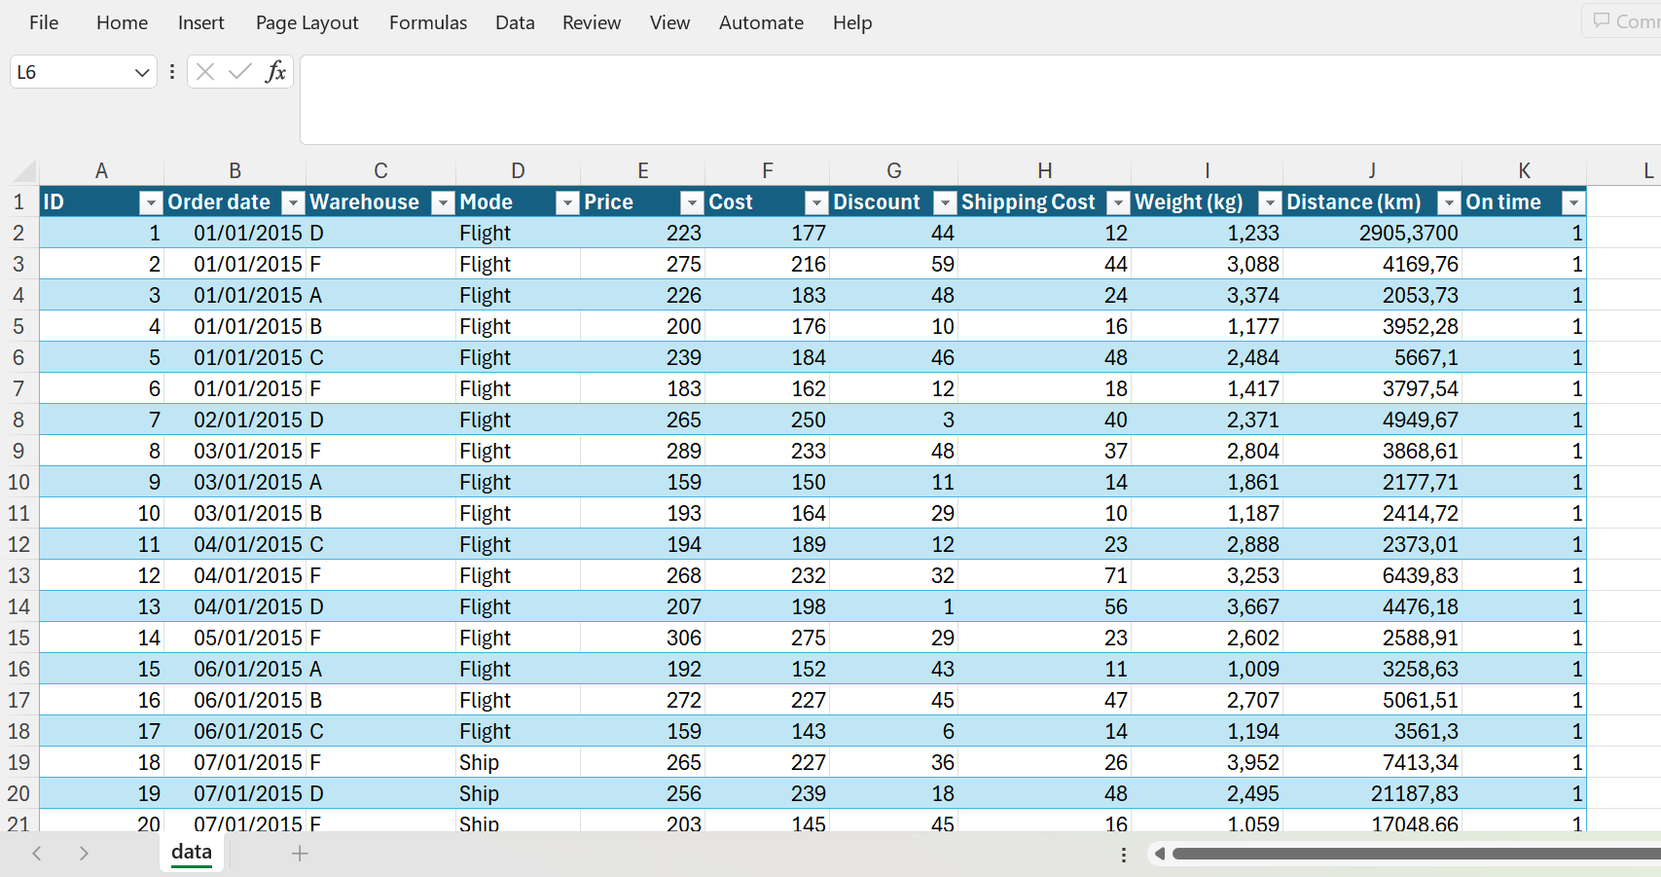Viewport: 1661px width, 877px height.
Task: Click the next sheet navigation arrow
Action: (84, 854)
